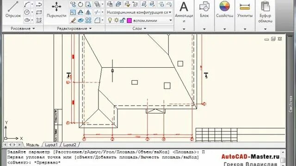Screen dimensions: 296x166
Task: Select the Arc drawing tool
Action: point(27,4)
